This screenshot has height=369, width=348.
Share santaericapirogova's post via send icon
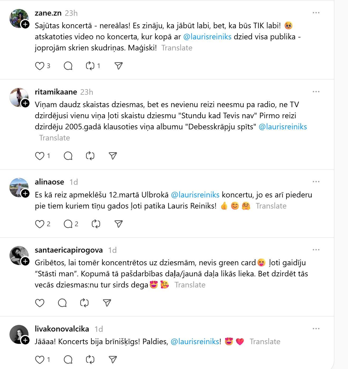107,303
